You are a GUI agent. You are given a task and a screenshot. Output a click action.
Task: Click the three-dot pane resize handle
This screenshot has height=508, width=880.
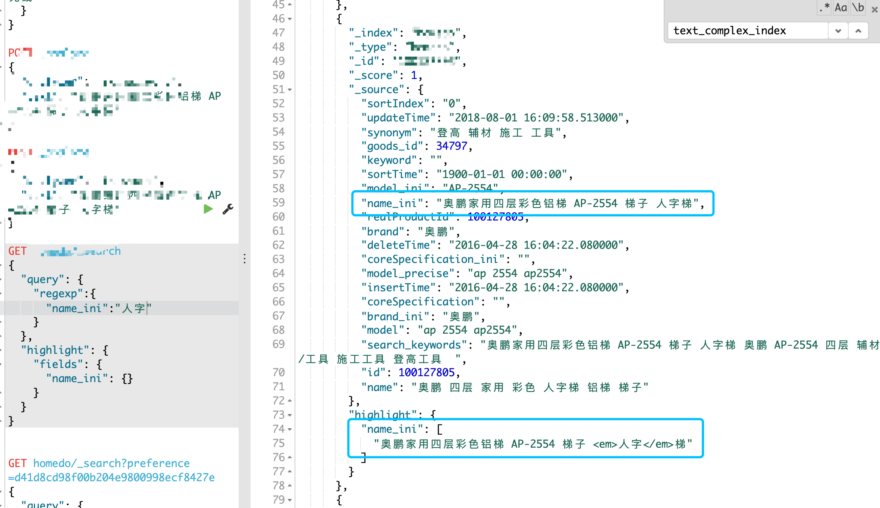pyautogui.click(x=245, y=258)
